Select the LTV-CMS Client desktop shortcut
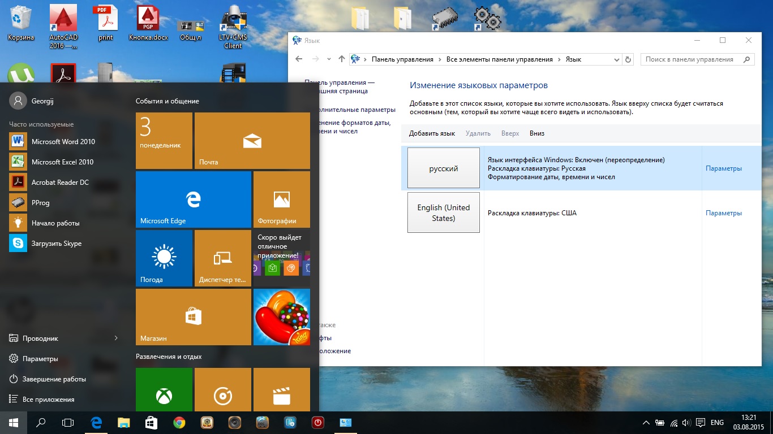Image resolution: width=773 pixels, height=434 pixels. pyautogui.click(x=233, y=27)
